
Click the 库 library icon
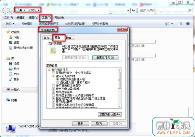8,58
